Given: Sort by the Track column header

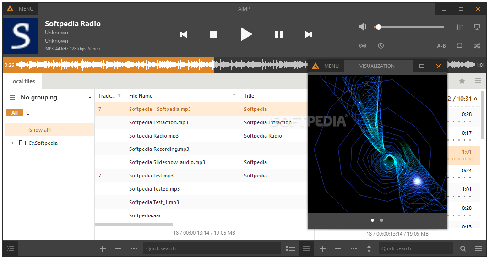Looking at the screenshot, I should (x=107, y=96).
